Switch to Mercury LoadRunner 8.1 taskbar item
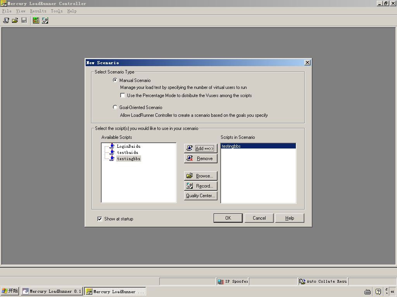The image size is (397, 297). click(x=52, y=291)
